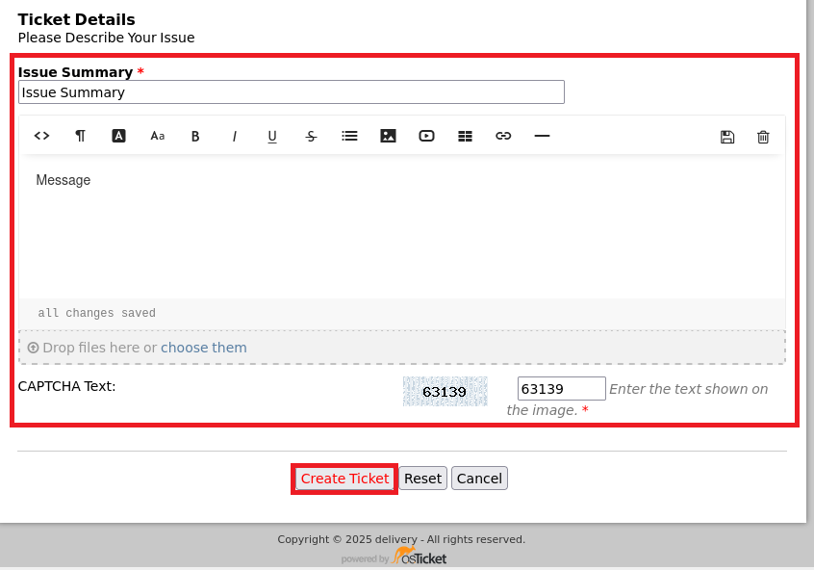Open paragraph format options
814x570 pixels.
click(x=81, y=136)
